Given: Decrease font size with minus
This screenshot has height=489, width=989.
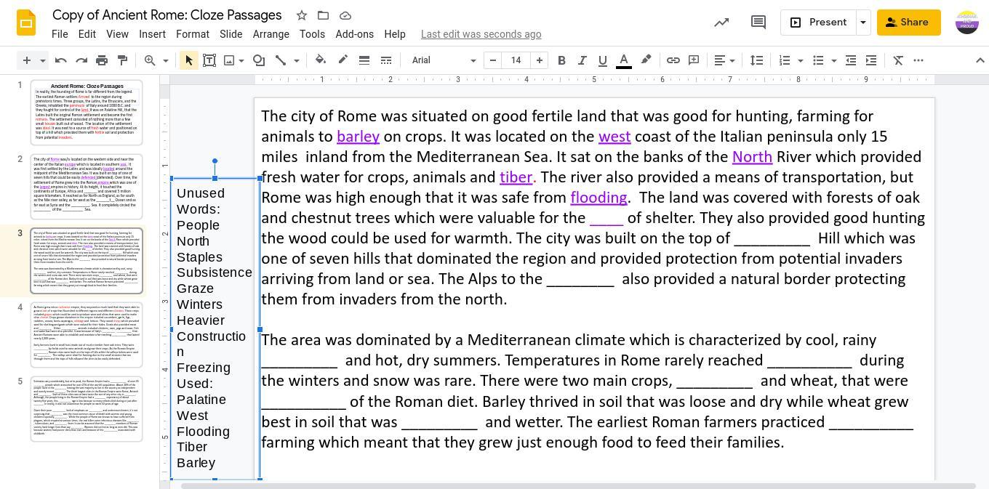Looking at the screenshot, I should (x=493, y=60).
